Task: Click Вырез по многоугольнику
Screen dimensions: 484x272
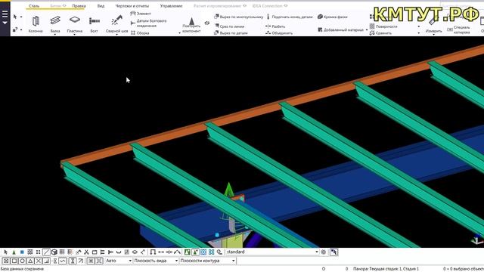Action: coord(239,17)
